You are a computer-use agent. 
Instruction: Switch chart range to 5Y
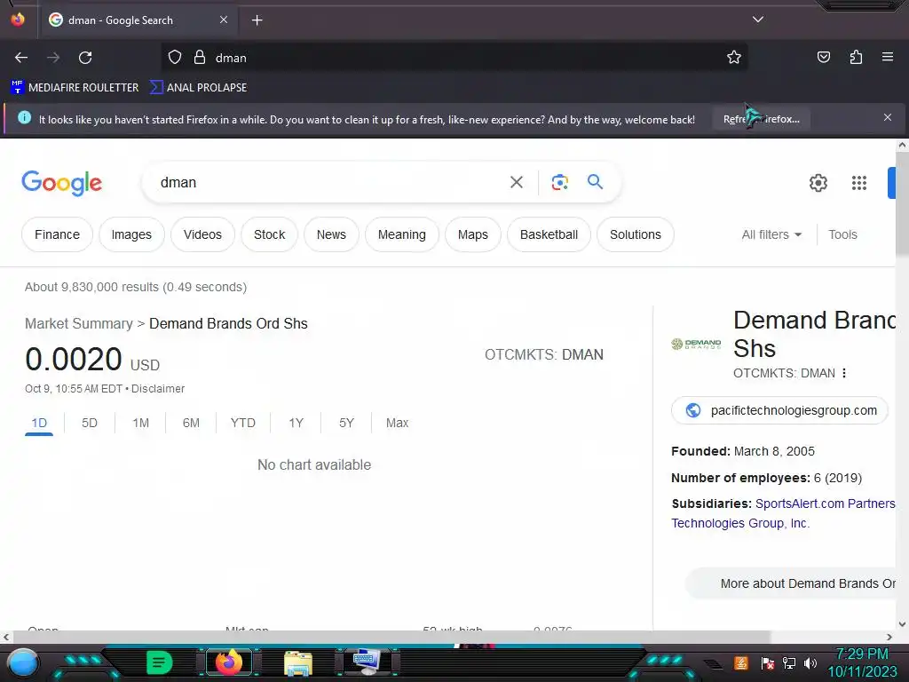(346, 423)
